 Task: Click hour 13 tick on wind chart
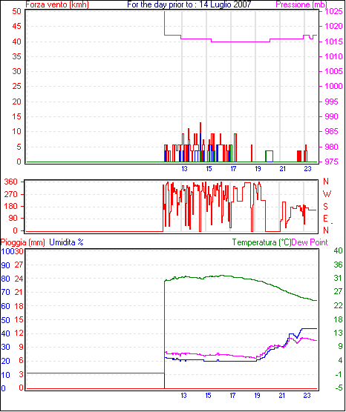tap(184, 169)
